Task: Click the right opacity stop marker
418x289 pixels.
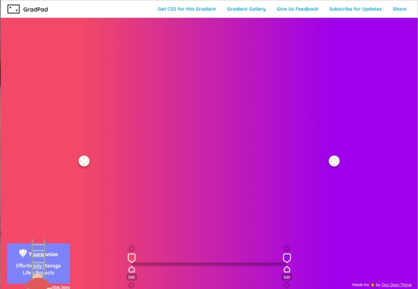Action: [x=287, y=269]
